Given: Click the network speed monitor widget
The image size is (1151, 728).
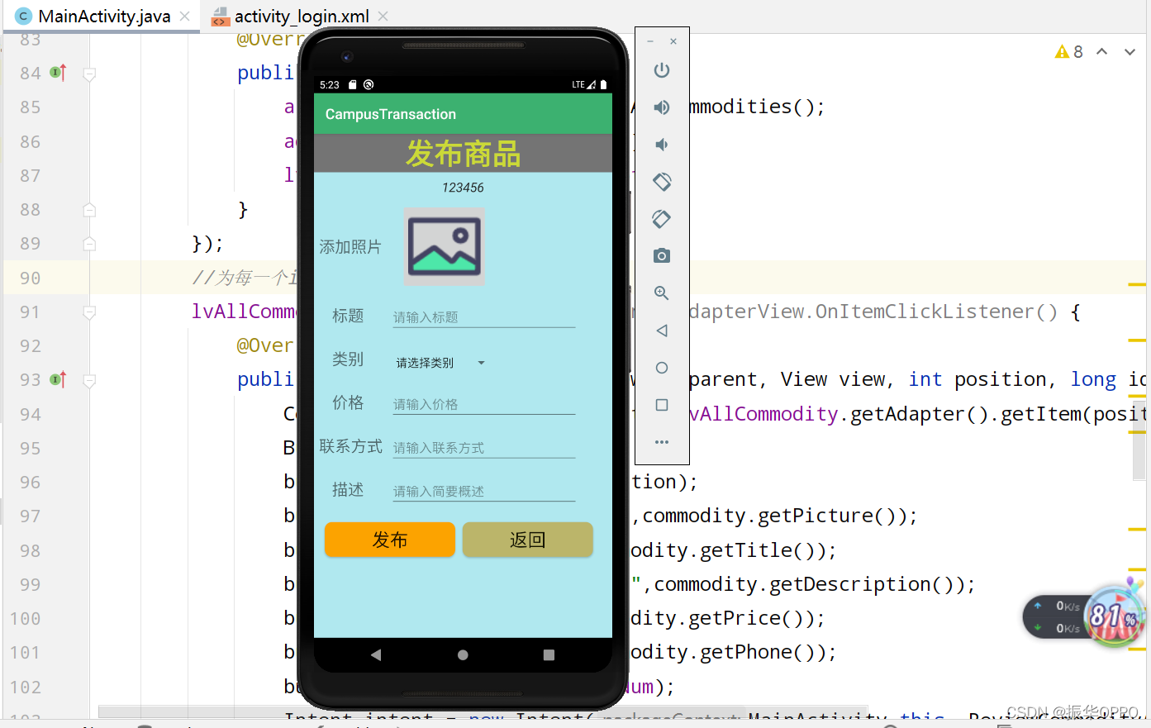Looking at the screenshot, I should [x=1057, y=617].
